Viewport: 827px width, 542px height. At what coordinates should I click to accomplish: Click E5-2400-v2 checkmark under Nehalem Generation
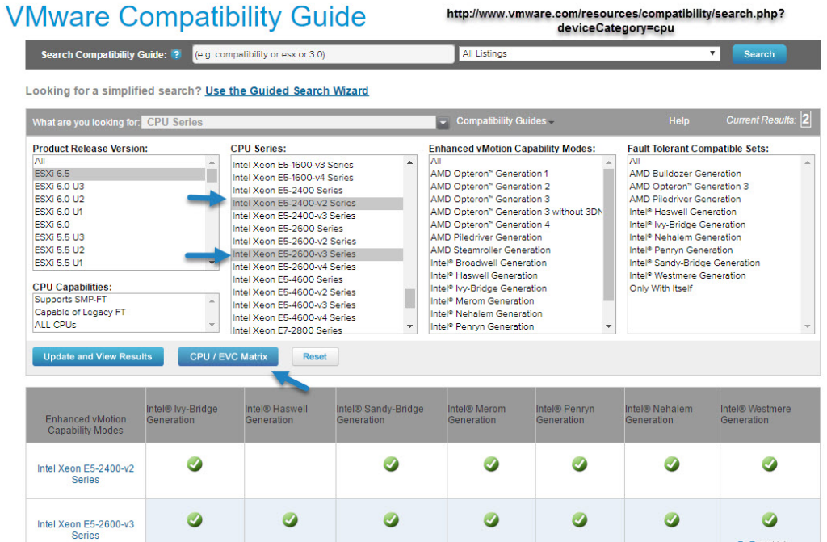[671, 464]
